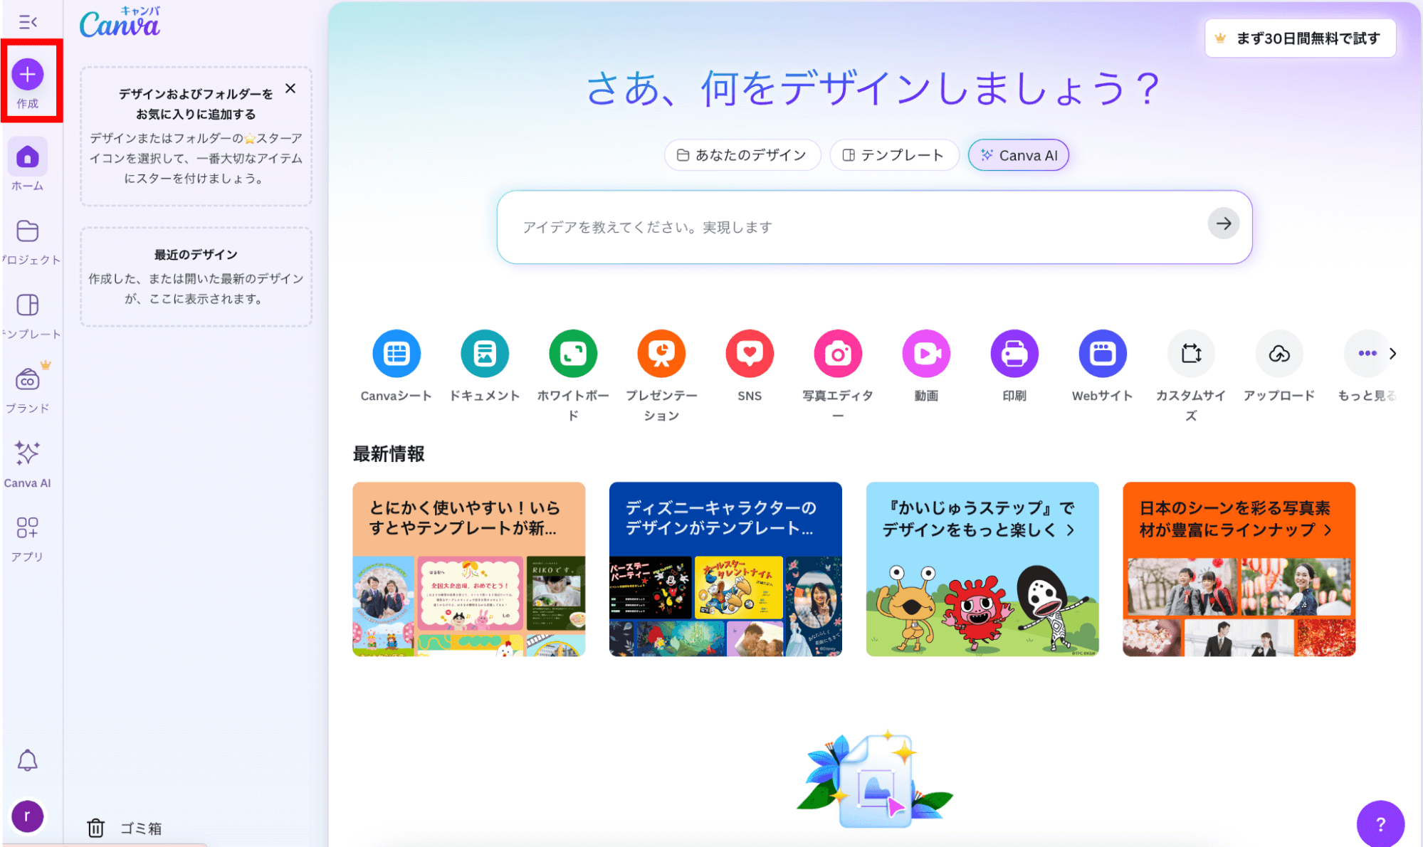Switch to the テンプレート tab
This screenshot has height=847, width=1423.
click(x=894, y=154)
